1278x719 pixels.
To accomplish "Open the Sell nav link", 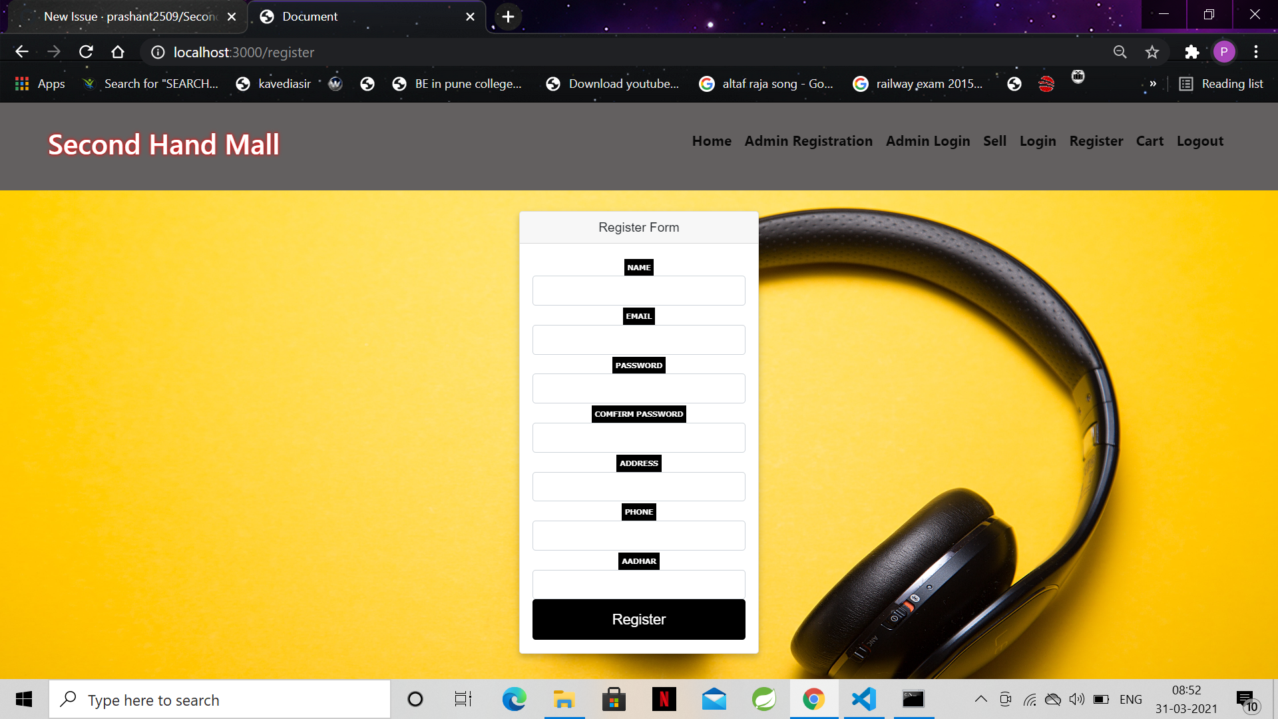I will [994, 141].
